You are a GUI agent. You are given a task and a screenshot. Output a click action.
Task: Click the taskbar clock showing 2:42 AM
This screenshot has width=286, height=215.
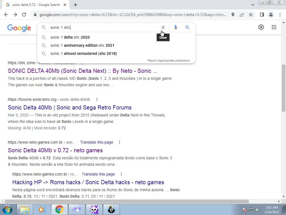(272, 210)
